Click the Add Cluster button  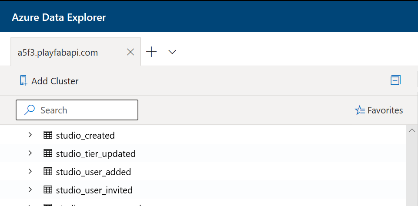49,81
